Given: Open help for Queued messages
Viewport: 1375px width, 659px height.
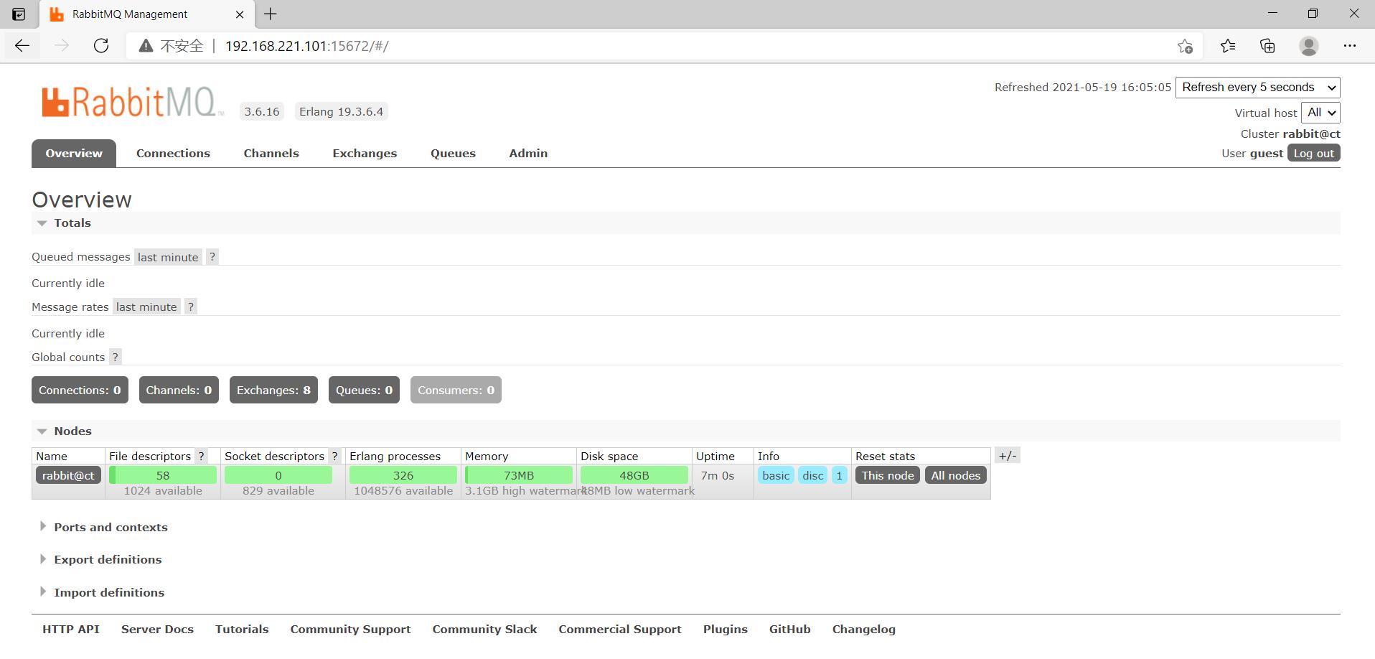Looking at the screenshot, I should [x=212, y=257].
